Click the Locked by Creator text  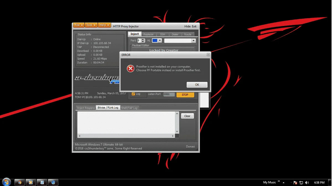coord(164,50)
